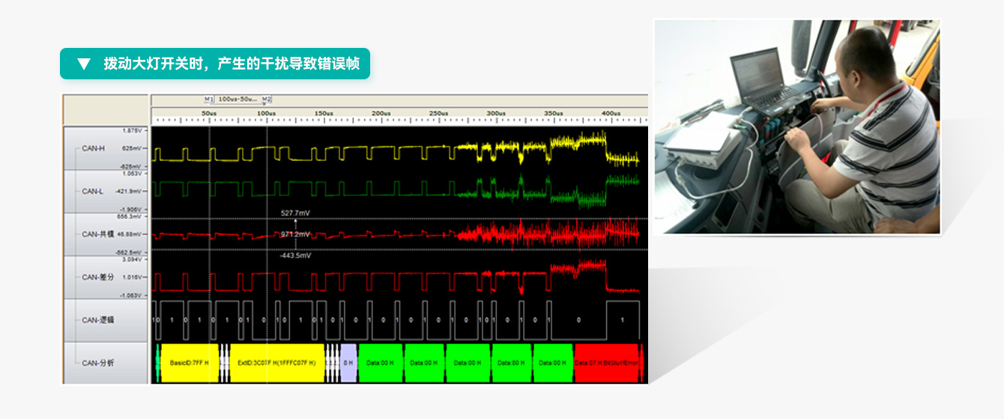
Task: Click the red BitStuffError data segment
Action: pyautogui.click(x=606, y=363)
